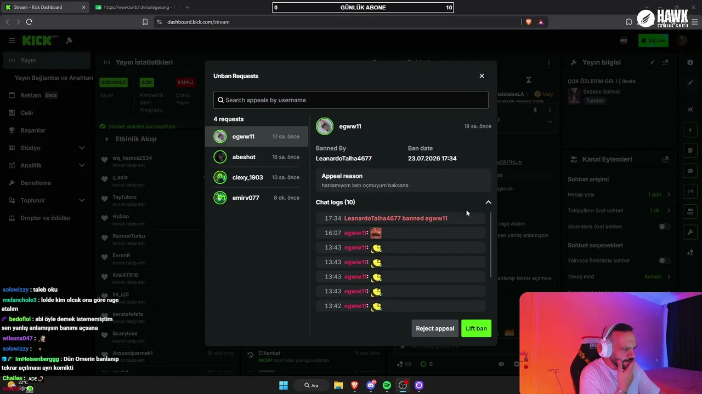Click the broadcast signal icon in right rail
This screenshot has width=702, height=394.
(x=690, y=191)
